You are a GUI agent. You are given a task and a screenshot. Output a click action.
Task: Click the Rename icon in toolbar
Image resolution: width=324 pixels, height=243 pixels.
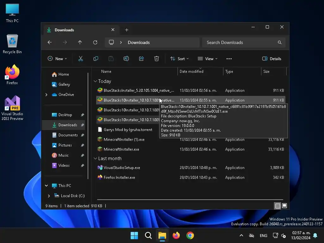click(126, 59)
